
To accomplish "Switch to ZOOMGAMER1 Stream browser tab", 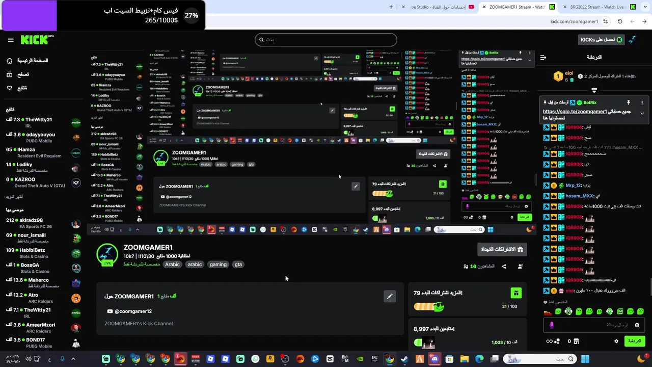I will [x=517, y=7].
